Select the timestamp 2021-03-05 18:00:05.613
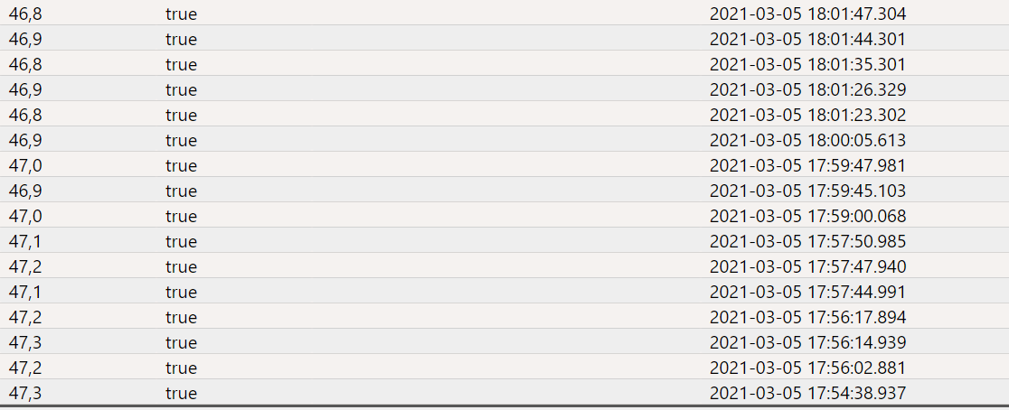 click(x=807, y=141)
